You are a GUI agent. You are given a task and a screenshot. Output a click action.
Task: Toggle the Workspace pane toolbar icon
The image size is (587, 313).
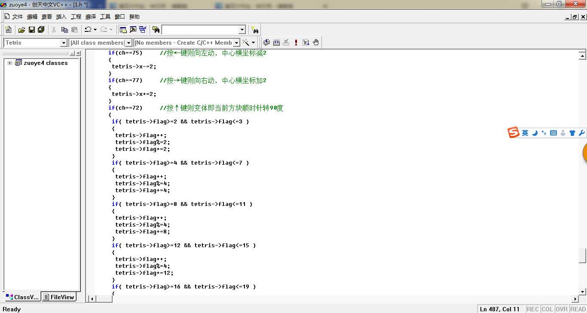coord(123,30)
